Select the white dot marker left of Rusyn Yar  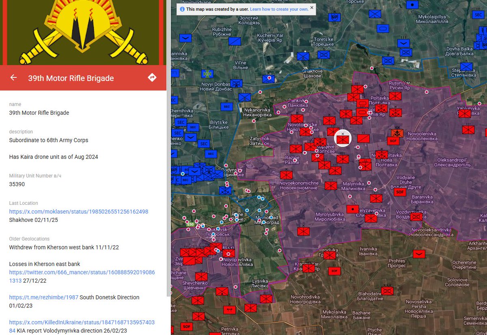[x=365, y=86]
